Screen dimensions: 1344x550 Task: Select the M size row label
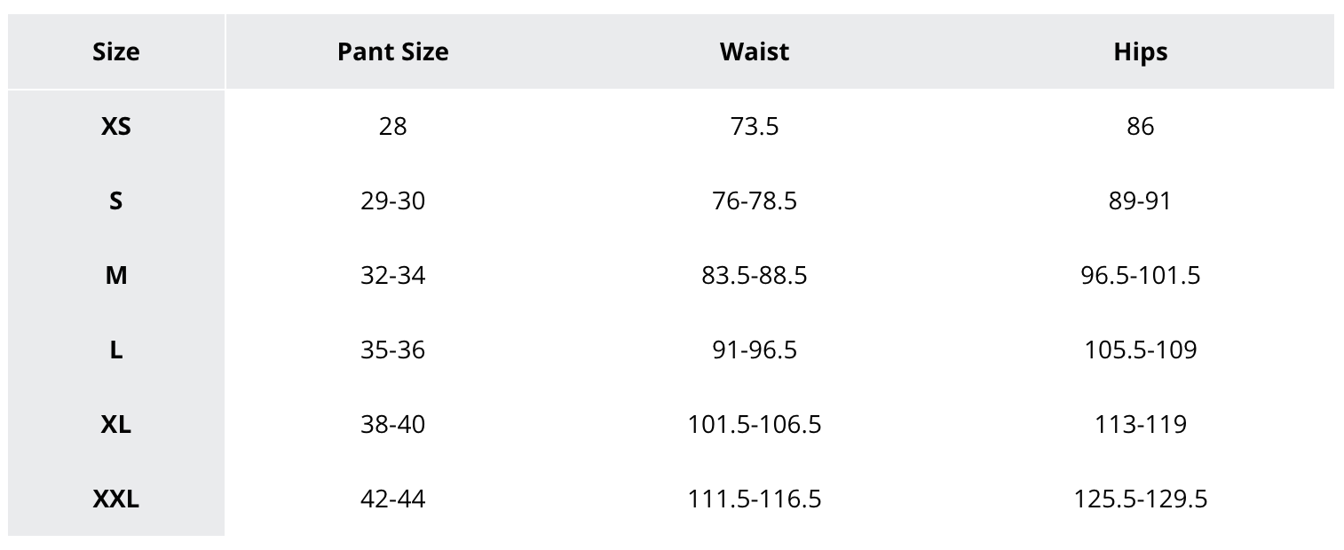[x=116, y=276]
